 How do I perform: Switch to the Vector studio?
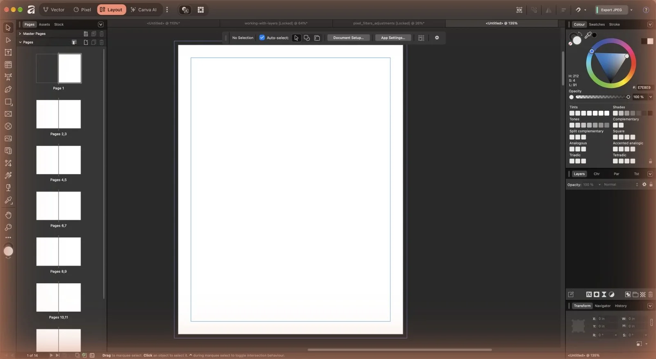click(54, 10)
